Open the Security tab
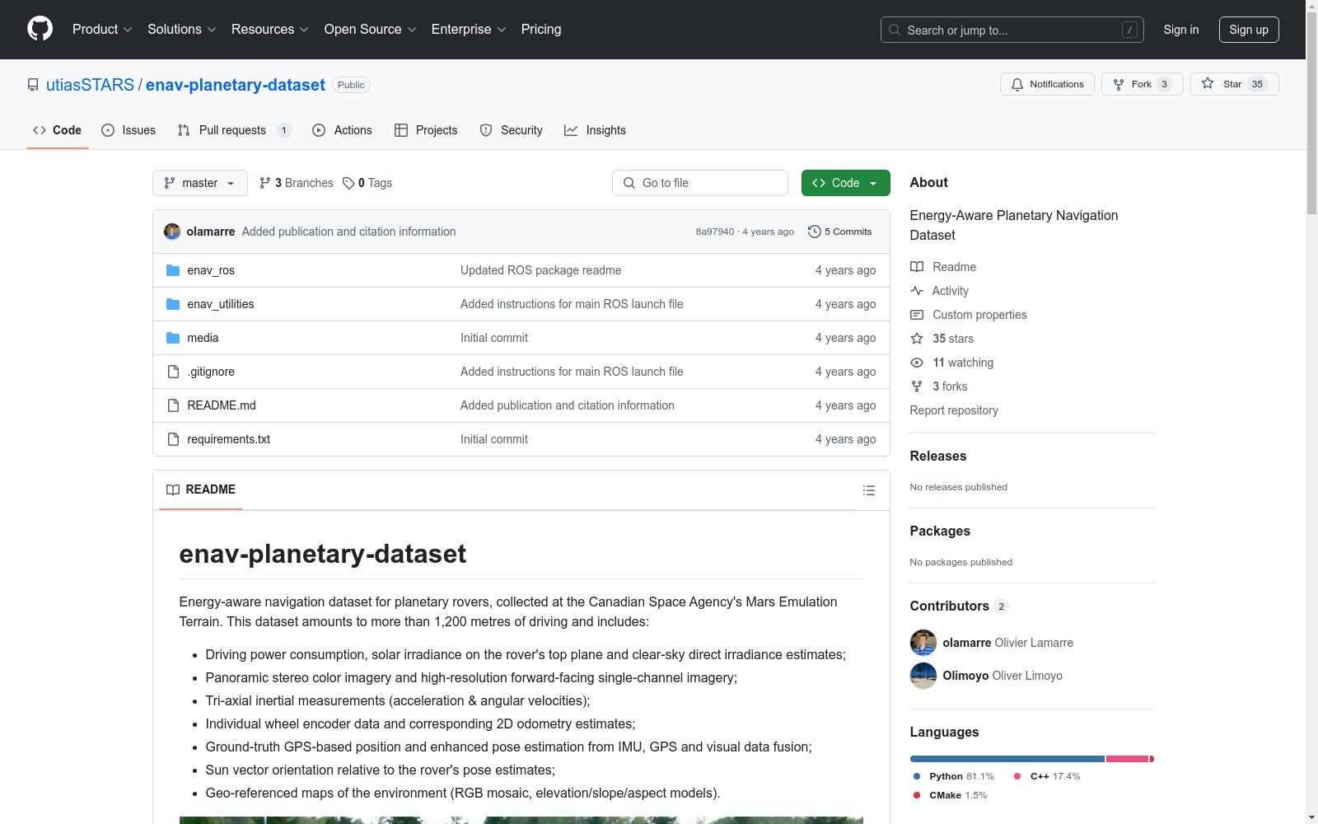The width and height of the screenshot is (1318, 824). pos(512,130)
